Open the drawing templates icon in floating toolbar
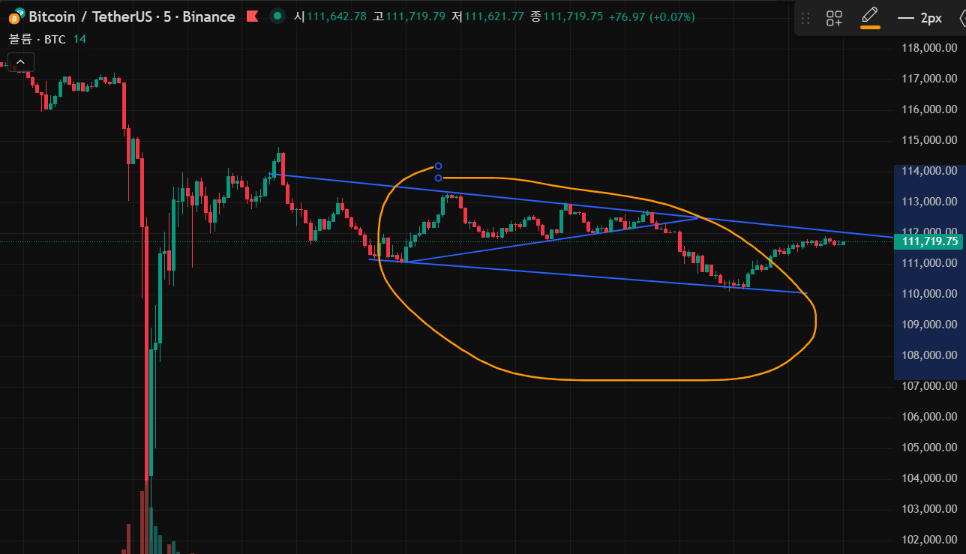This screenshot has height=554, width=966. click(x=834, y=19)
